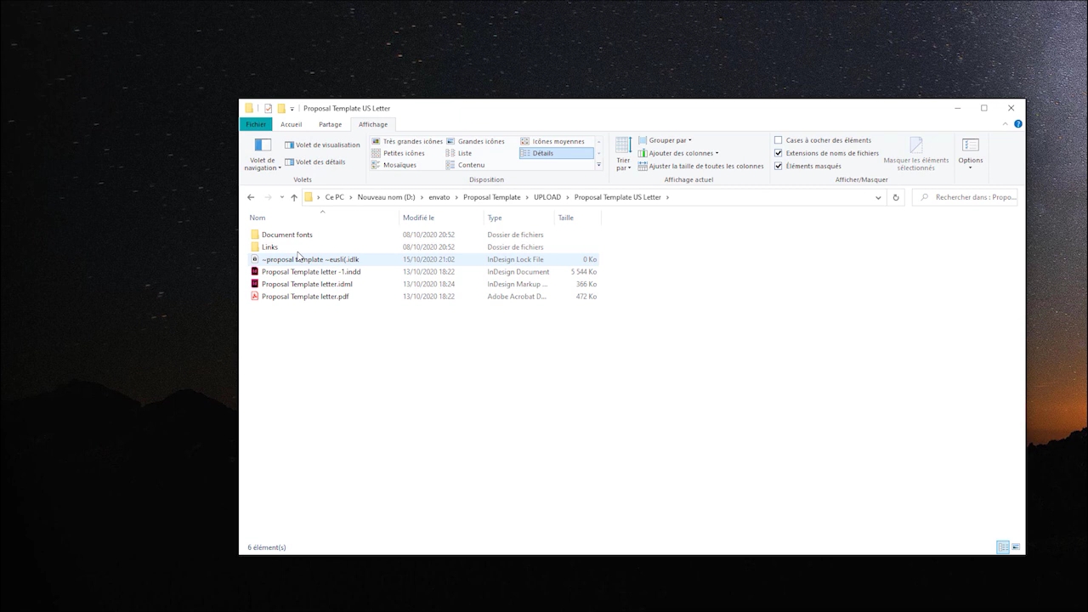Go back with the back arrow

pyautogui.click(x=251, y=197)
